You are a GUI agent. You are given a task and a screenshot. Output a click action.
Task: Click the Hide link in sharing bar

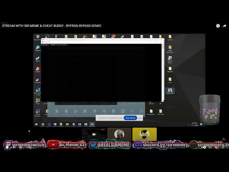[x=140, y=118]
